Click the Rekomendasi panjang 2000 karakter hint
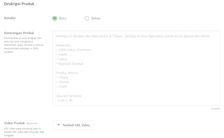Viewport: 224px width, 138px height. (x=21, y=50)
